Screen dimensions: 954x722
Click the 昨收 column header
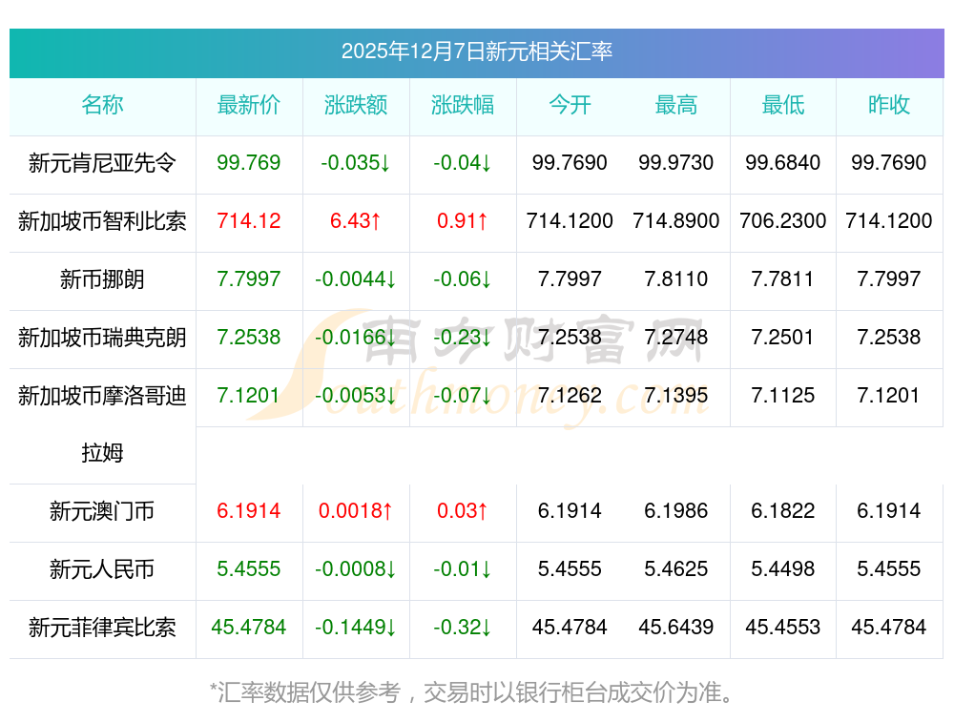(x=889, y=105)
